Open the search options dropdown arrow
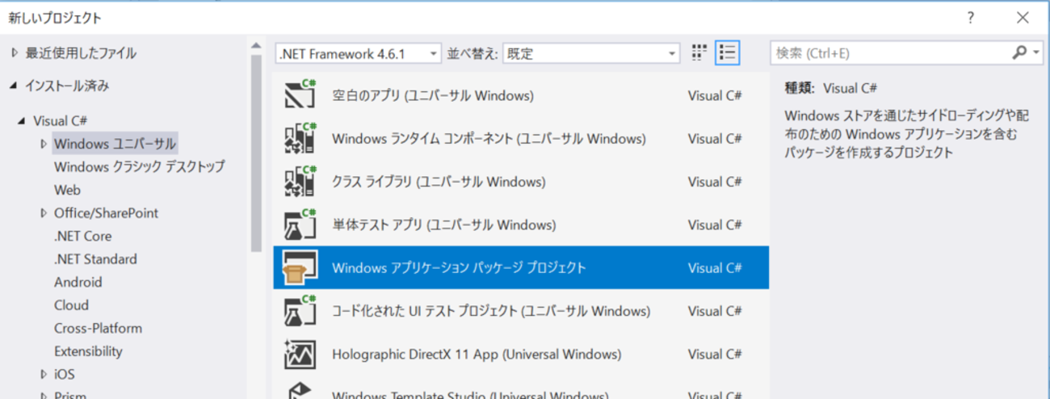This screenshot has width=1050, height=399. [1037, 53]
